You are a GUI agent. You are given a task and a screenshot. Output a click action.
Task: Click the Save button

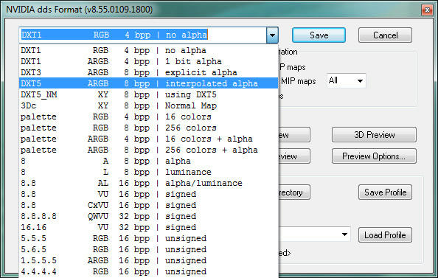pos(319,35)
